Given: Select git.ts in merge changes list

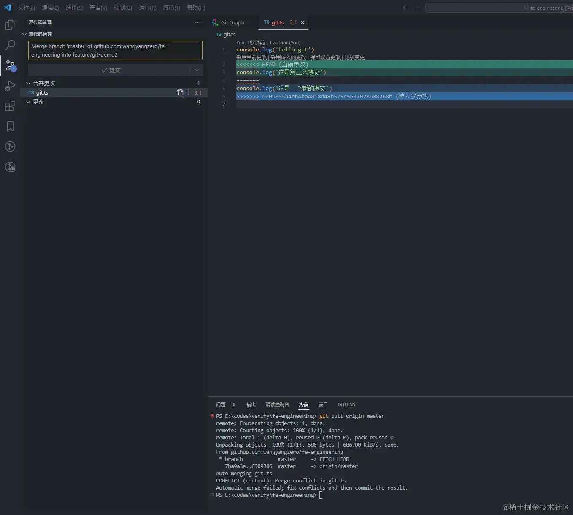Looking at the screenshot, I should coord(114,92).
